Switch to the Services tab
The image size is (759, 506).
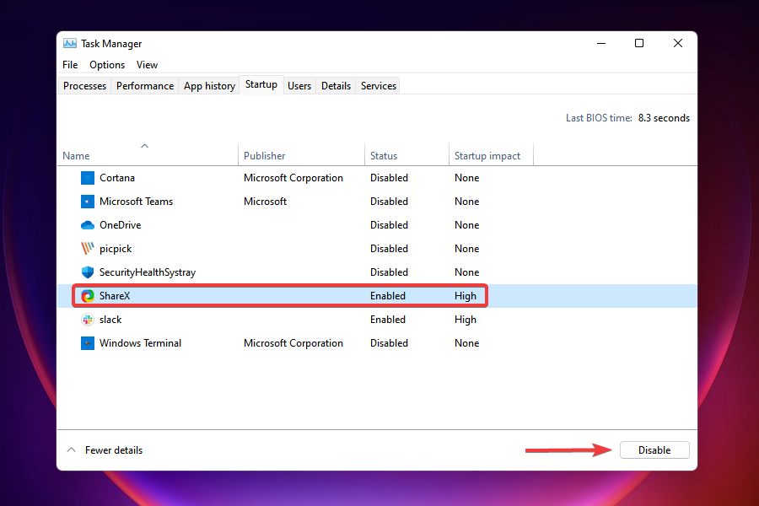(379, 86)
